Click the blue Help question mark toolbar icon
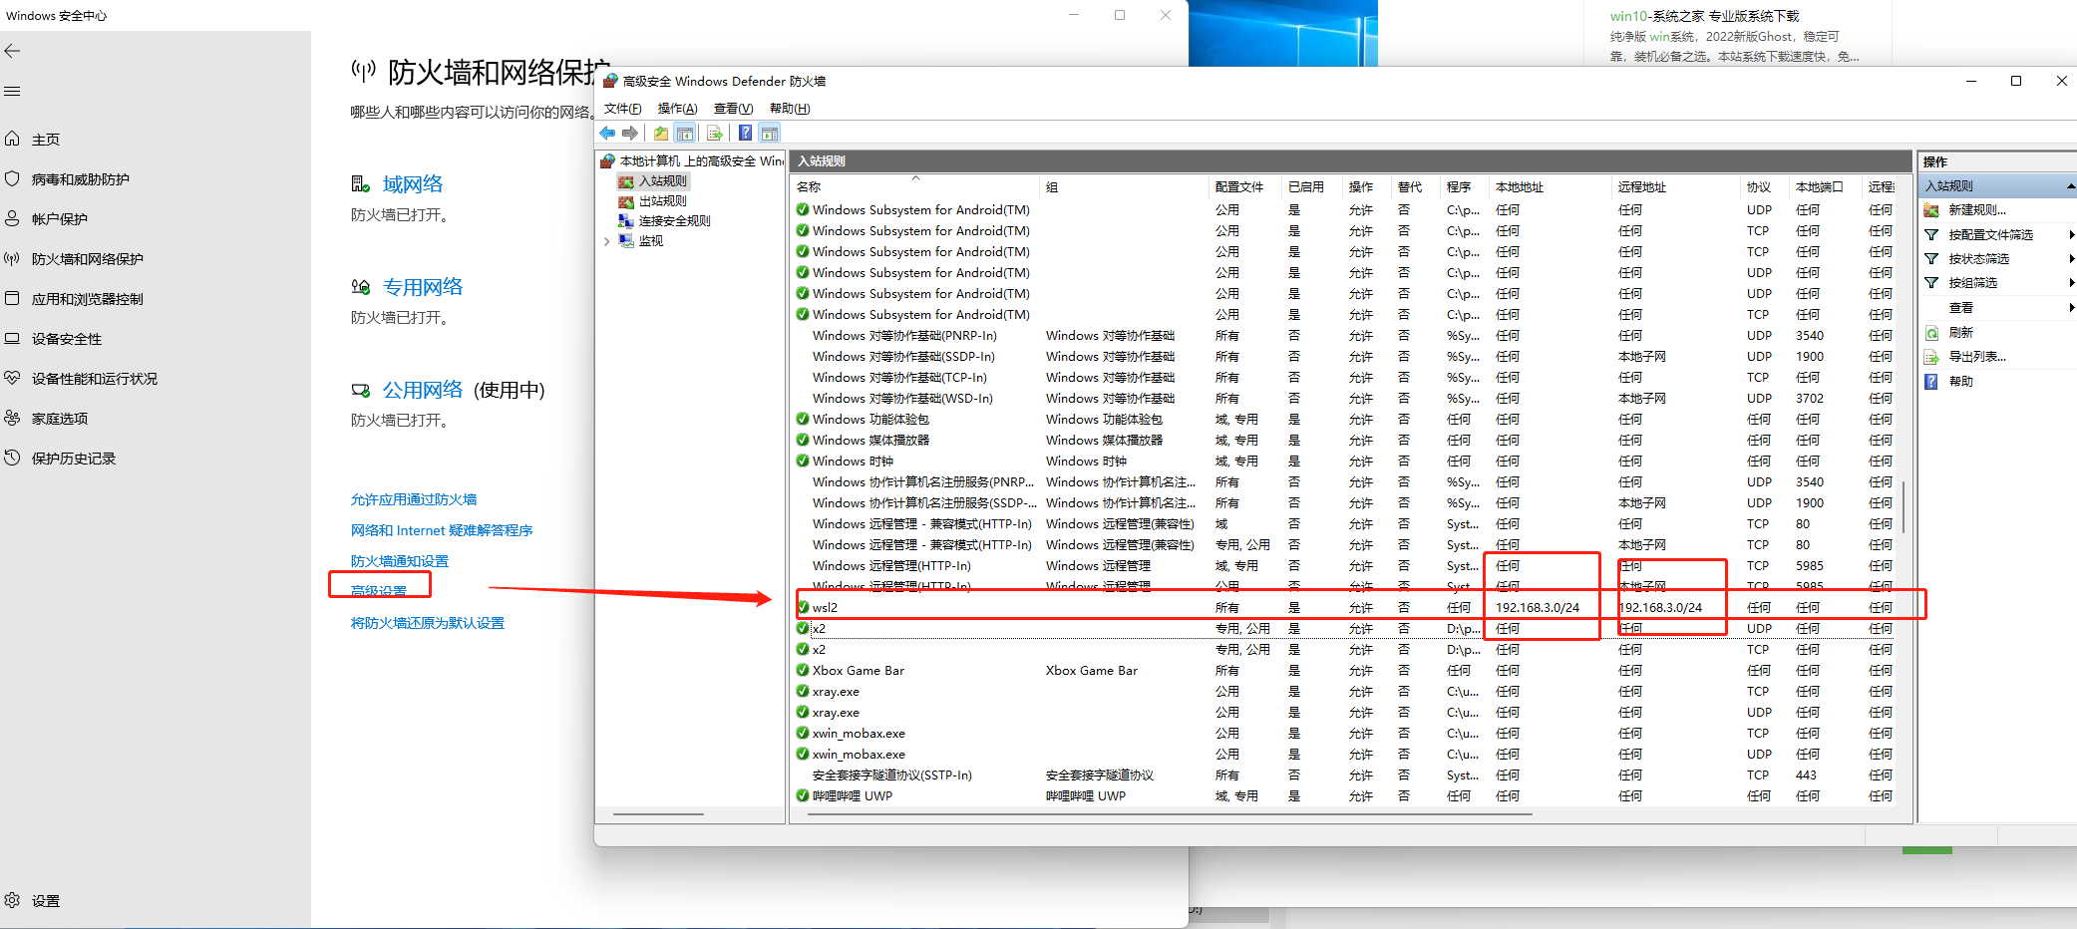This screenshot has height=929, width=2077. pyautogui.click(x=745, y=133)
